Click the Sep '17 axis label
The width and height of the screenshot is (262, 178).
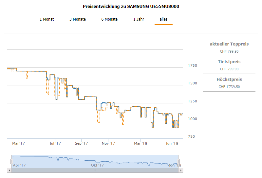click(x=81, y=143)
